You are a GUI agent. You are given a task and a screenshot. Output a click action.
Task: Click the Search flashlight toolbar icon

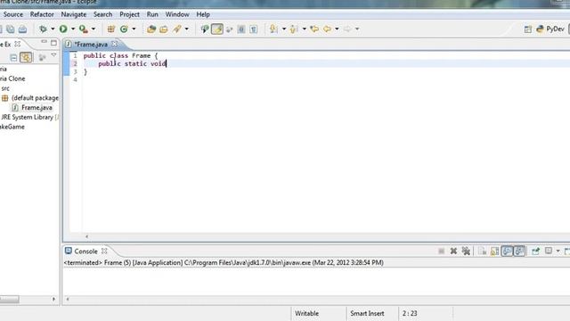(177, 29)
